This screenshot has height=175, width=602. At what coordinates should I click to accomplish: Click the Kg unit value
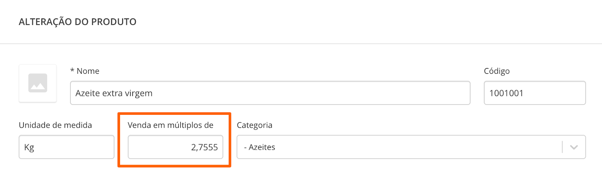coord(29,147)
